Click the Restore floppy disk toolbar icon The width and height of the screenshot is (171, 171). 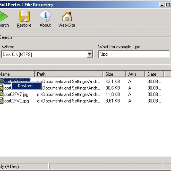tap(24, 16)
